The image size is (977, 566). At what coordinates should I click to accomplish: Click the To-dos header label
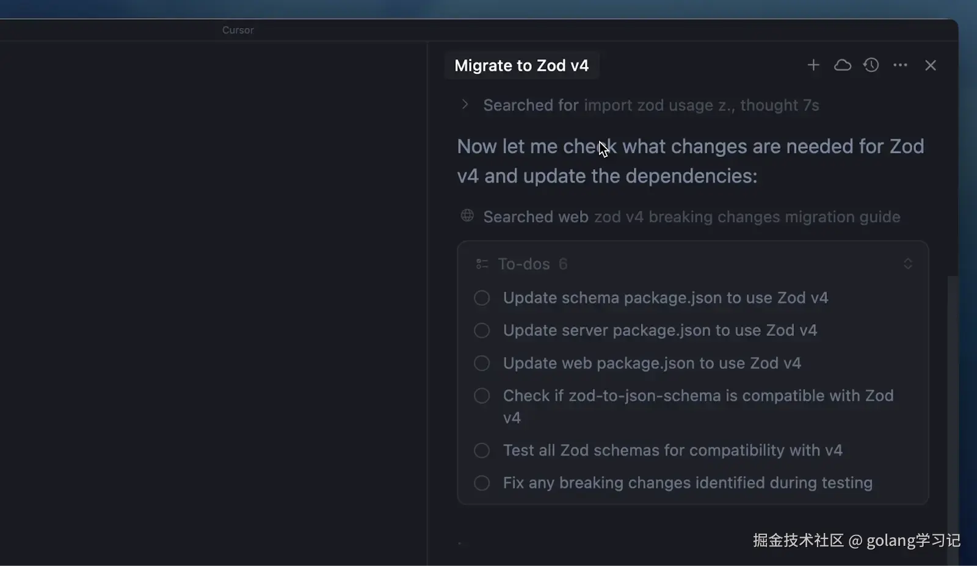coord(523,264)
